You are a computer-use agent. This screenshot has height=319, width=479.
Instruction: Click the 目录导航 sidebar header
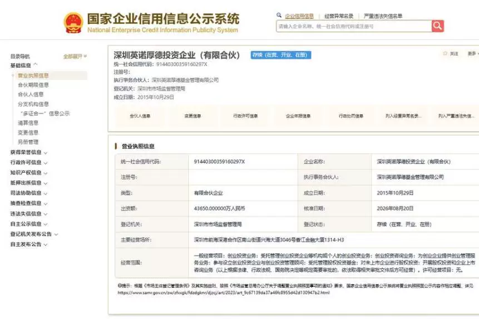coord(20,57)
